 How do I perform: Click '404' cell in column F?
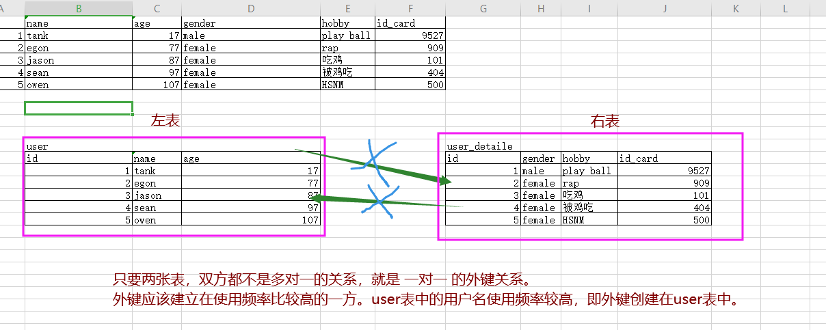tap(410, 72)
